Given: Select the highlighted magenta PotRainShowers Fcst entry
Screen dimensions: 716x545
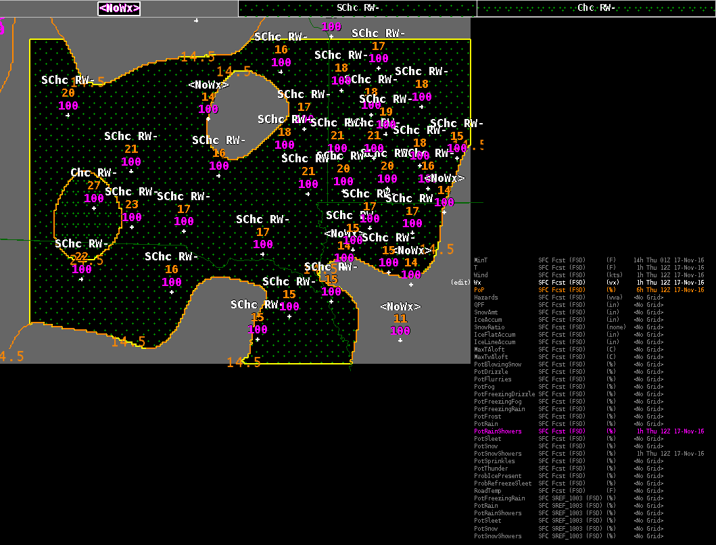Looking at the screenshot, I should [x=498, y=431].
